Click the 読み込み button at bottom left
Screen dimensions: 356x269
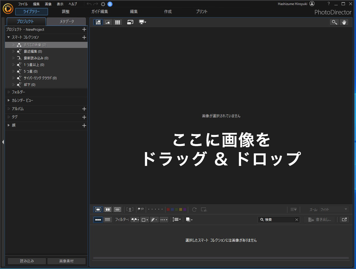tap(26, 261)
